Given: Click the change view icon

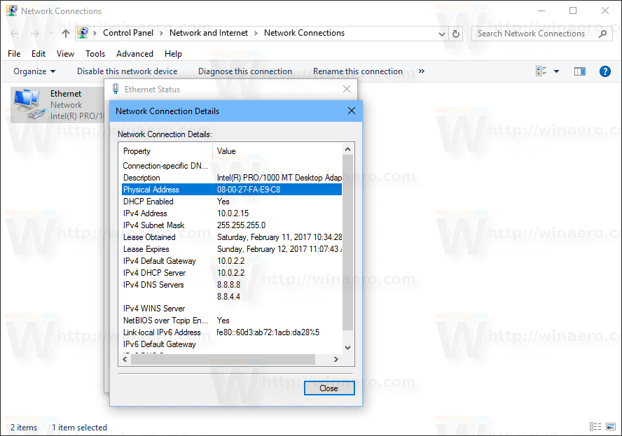Looking at the screenshot, I should click(x=541, y=71).
